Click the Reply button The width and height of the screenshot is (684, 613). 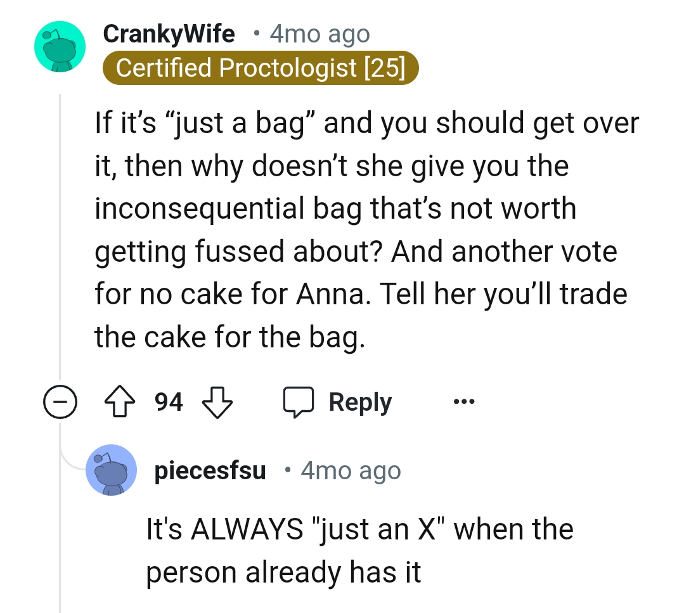tap(359, 401)
